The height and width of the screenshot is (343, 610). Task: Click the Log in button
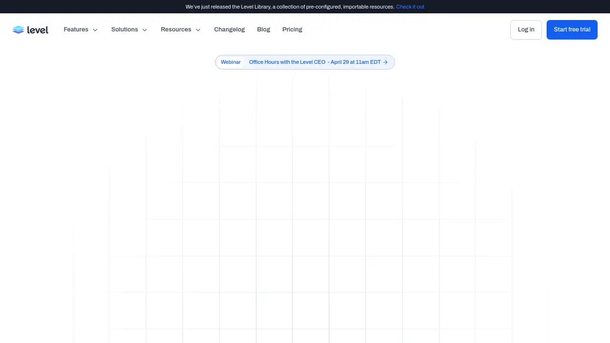(526, 30)
